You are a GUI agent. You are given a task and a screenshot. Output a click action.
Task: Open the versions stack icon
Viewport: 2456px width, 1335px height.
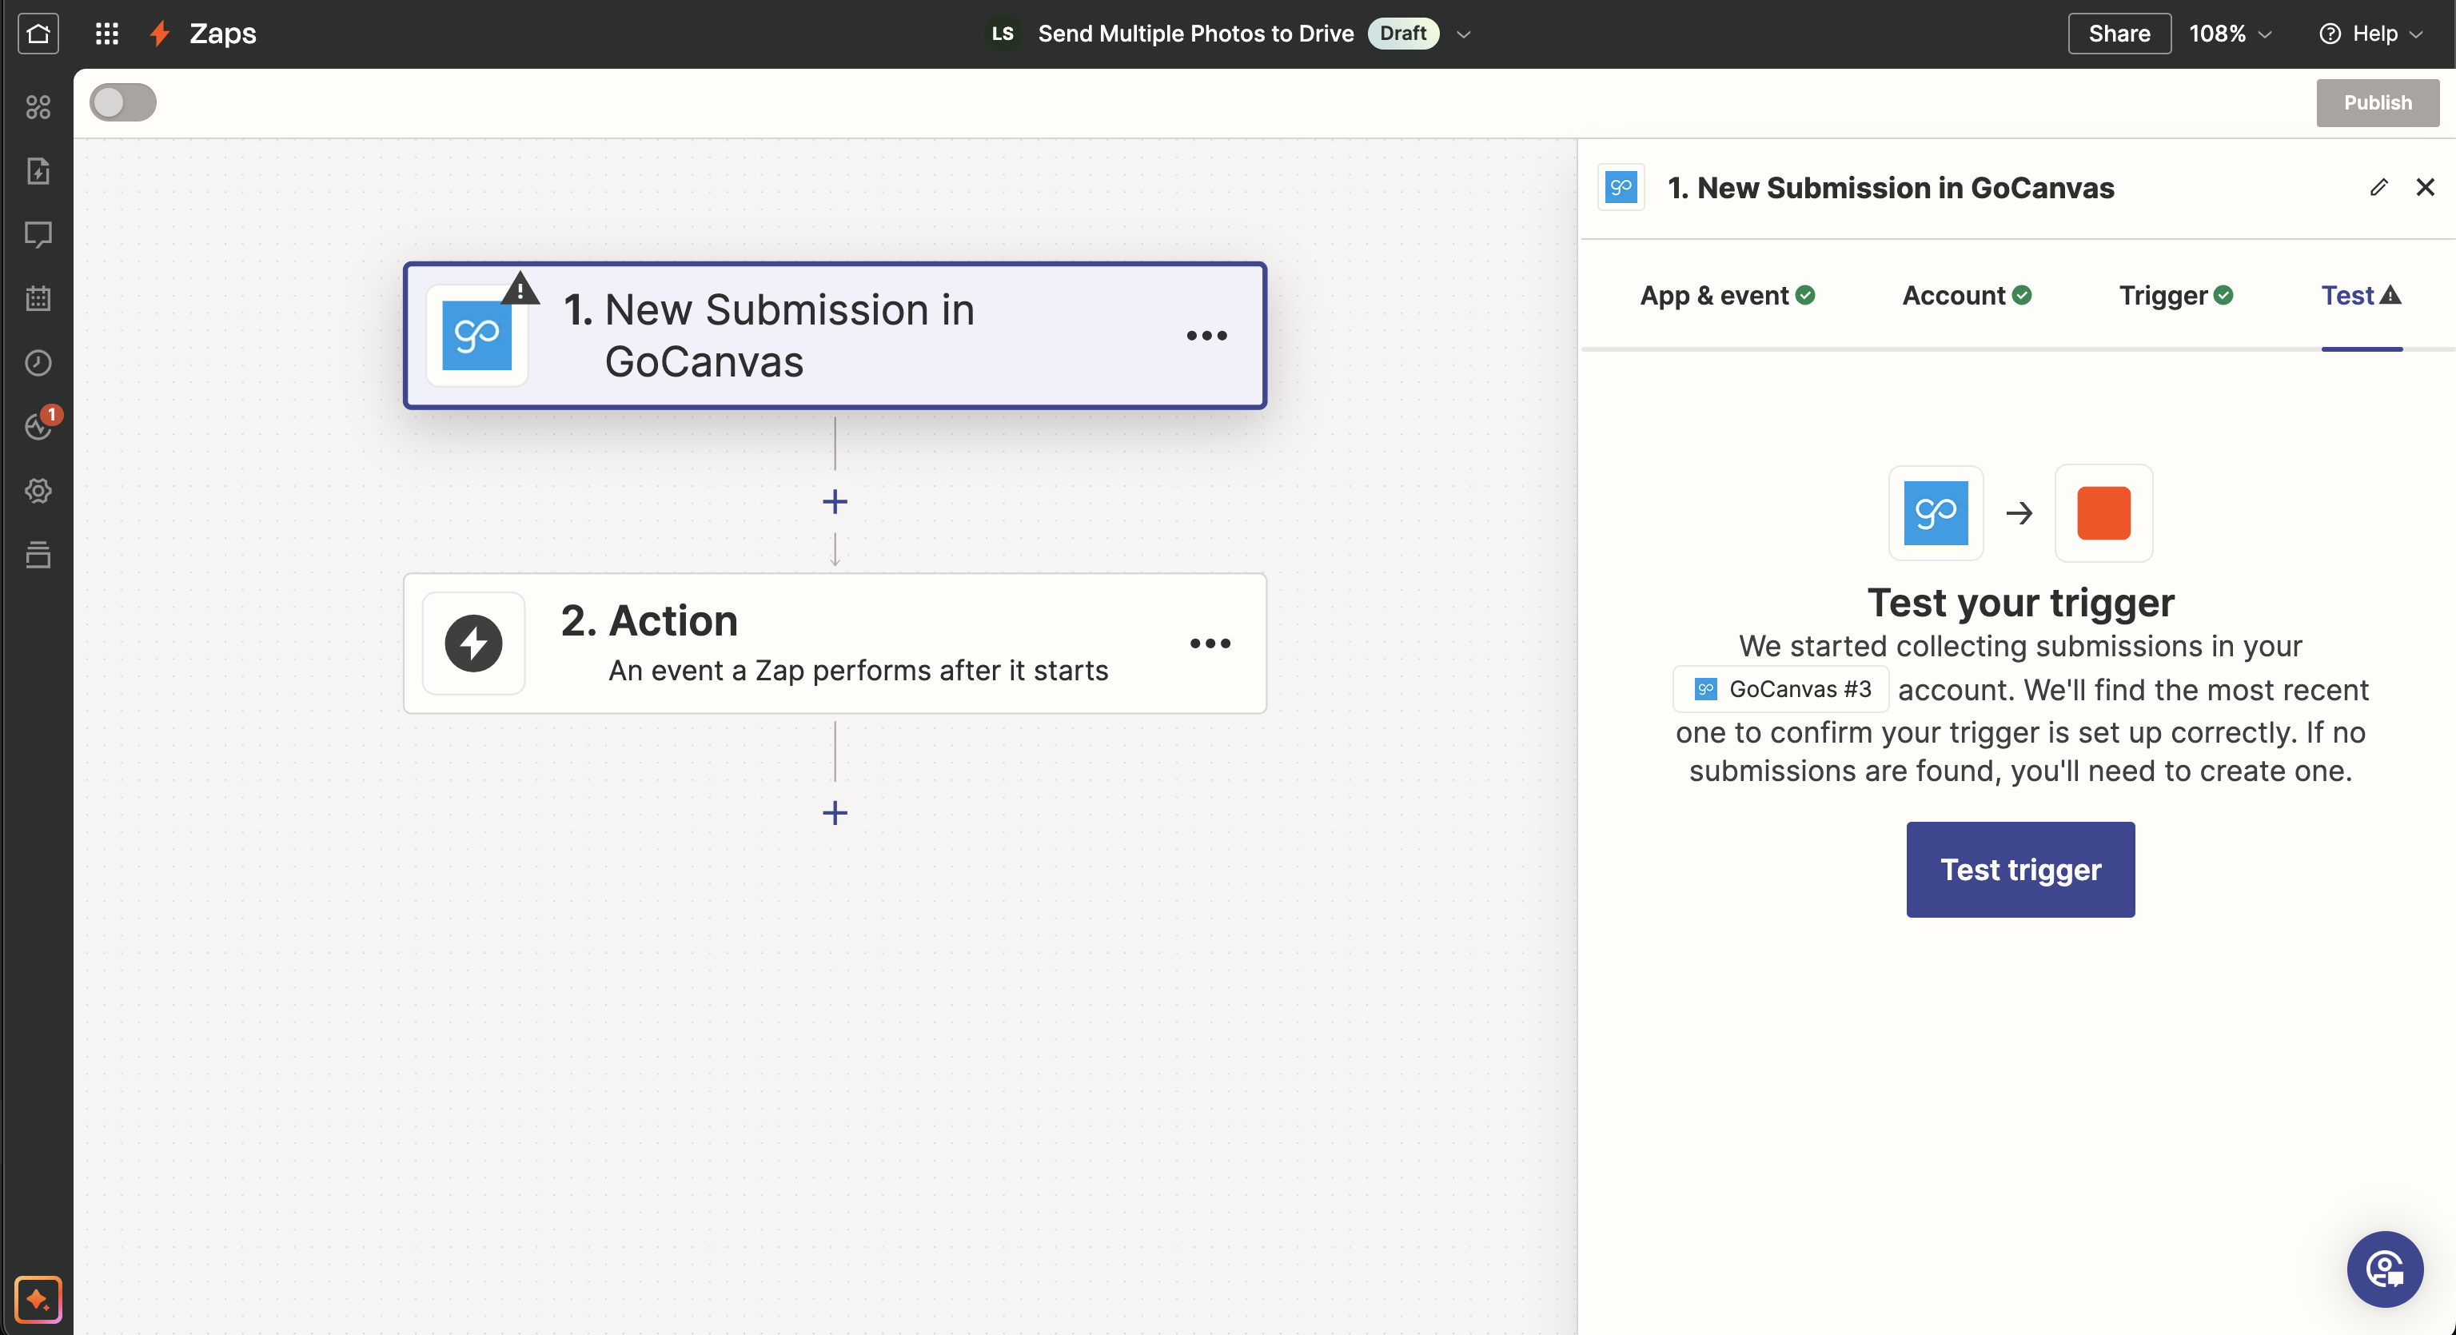38,554
